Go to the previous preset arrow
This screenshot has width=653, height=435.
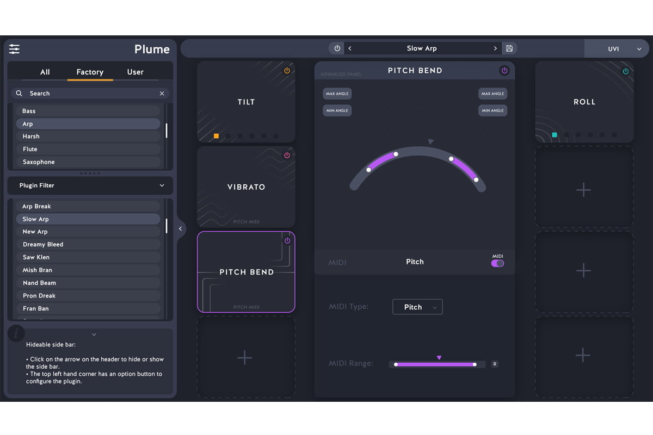point(350,48)
